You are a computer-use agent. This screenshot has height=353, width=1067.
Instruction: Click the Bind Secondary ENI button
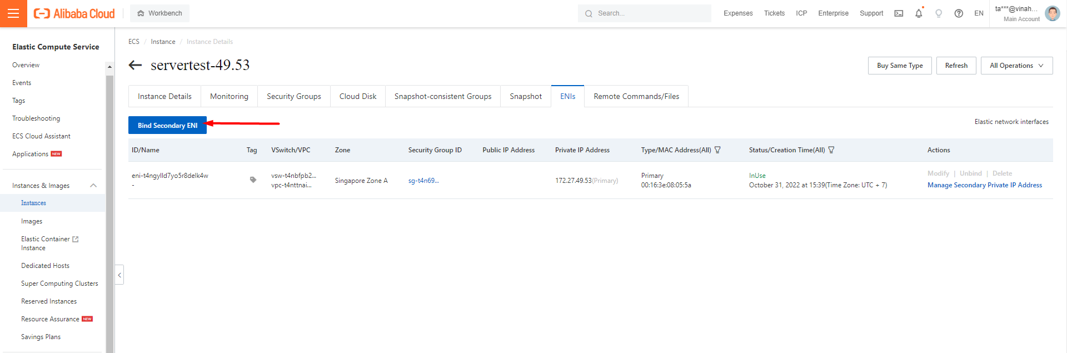tap(167, 126)
